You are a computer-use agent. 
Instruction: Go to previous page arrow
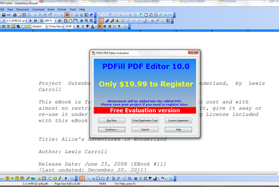point(4,21)
